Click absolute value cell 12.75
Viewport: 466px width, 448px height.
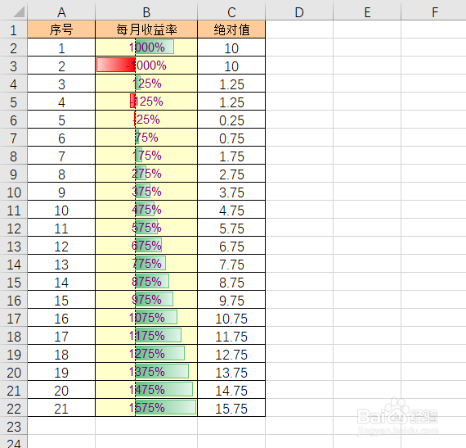[231, 354]
